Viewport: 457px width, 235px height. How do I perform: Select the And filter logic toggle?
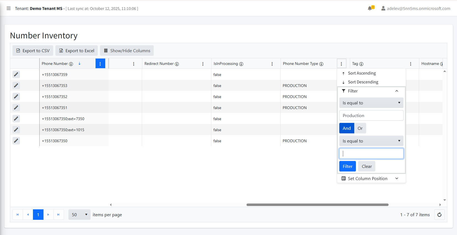pos(346,128)
